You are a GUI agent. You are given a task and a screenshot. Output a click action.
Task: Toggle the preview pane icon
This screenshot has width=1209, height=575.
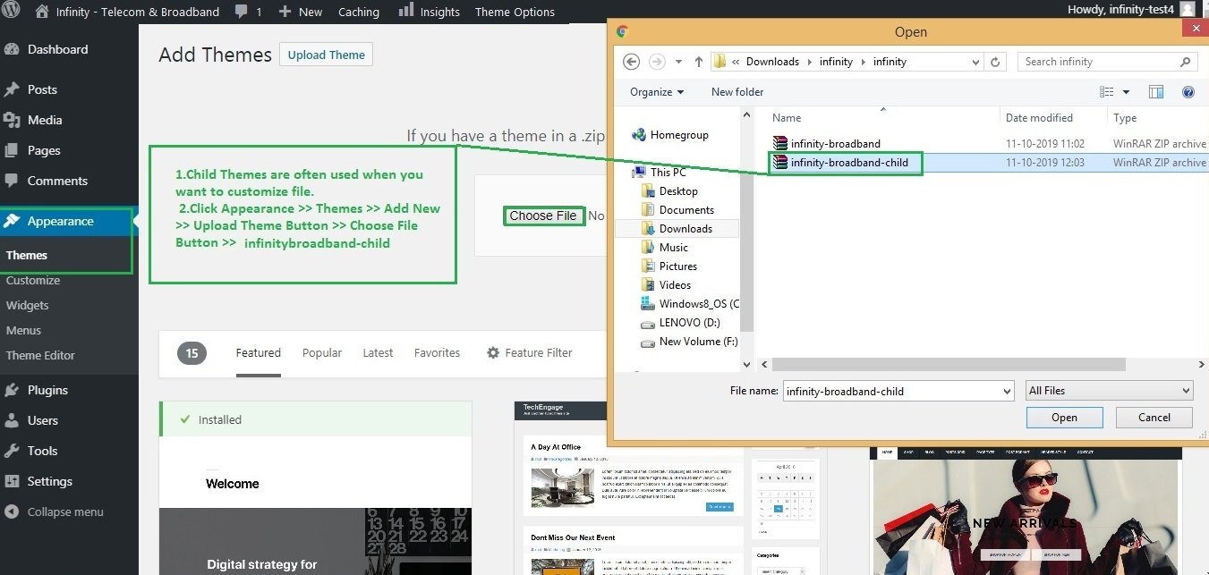tap(1156, 92)
